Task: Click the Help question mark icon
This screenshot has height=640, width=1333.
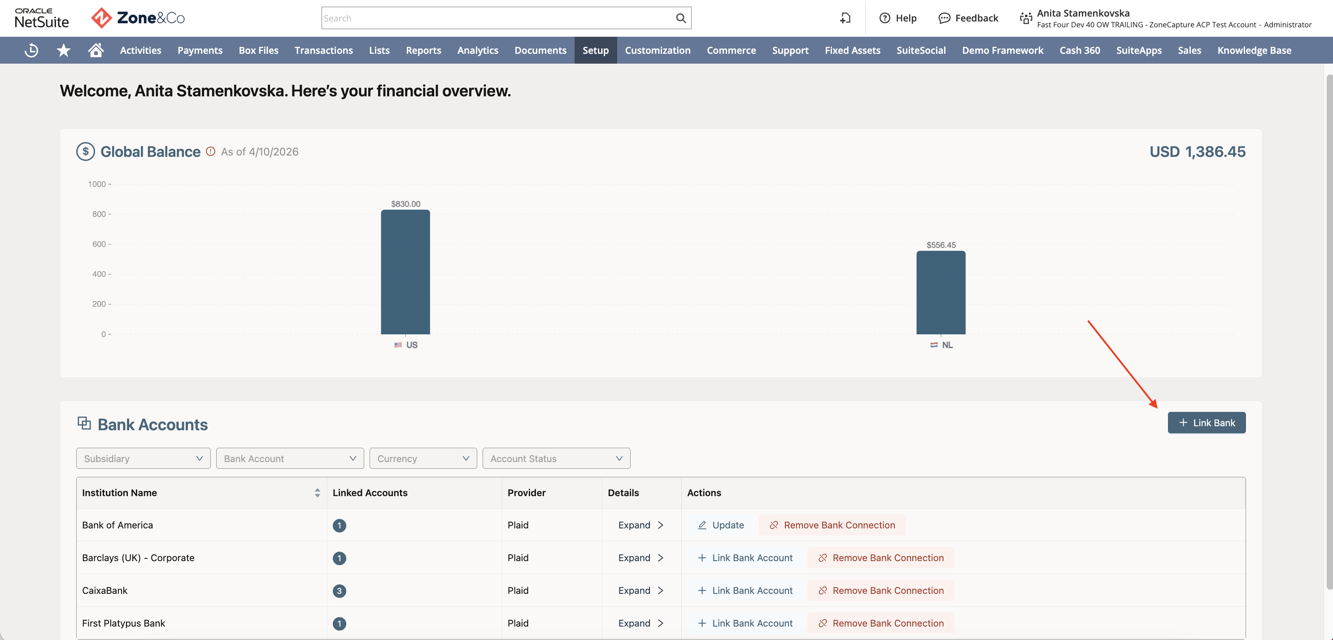Action: [885, 18]
